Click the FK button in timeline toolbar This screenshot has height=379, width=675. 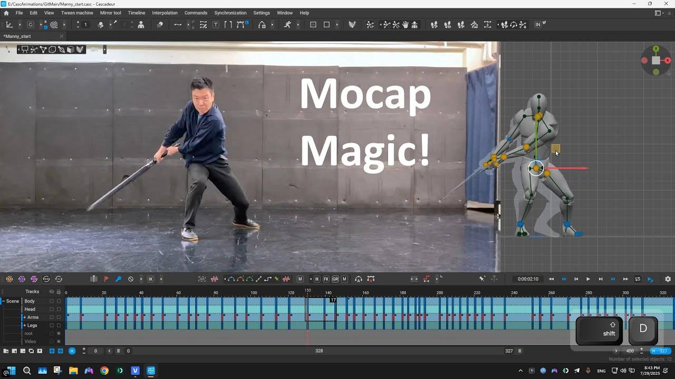click(x=326, y=279)
